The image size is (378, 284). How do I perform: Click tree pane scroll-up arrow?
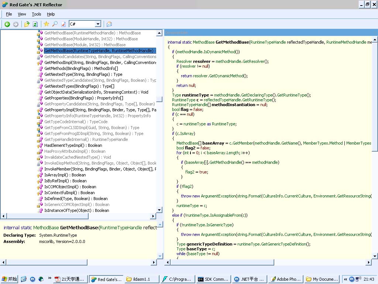pos(159,33)
